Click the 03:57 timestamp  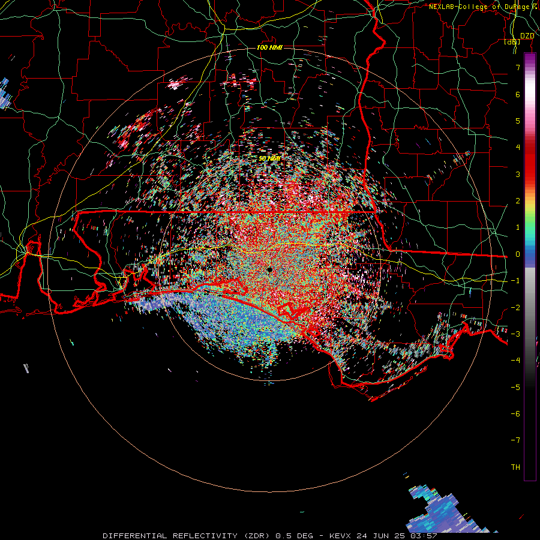click(x=425, y=536)
